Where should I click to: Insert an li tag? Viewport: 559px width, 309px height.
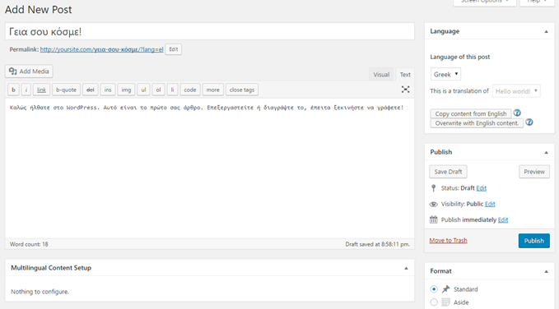172,90
